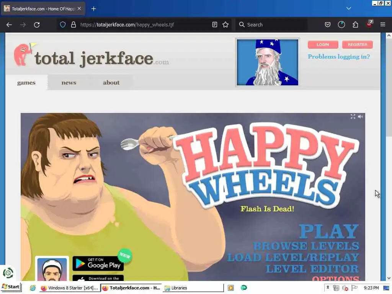Click the green globe taskbar icon
The image size is (392, 294).
point(244,288)
